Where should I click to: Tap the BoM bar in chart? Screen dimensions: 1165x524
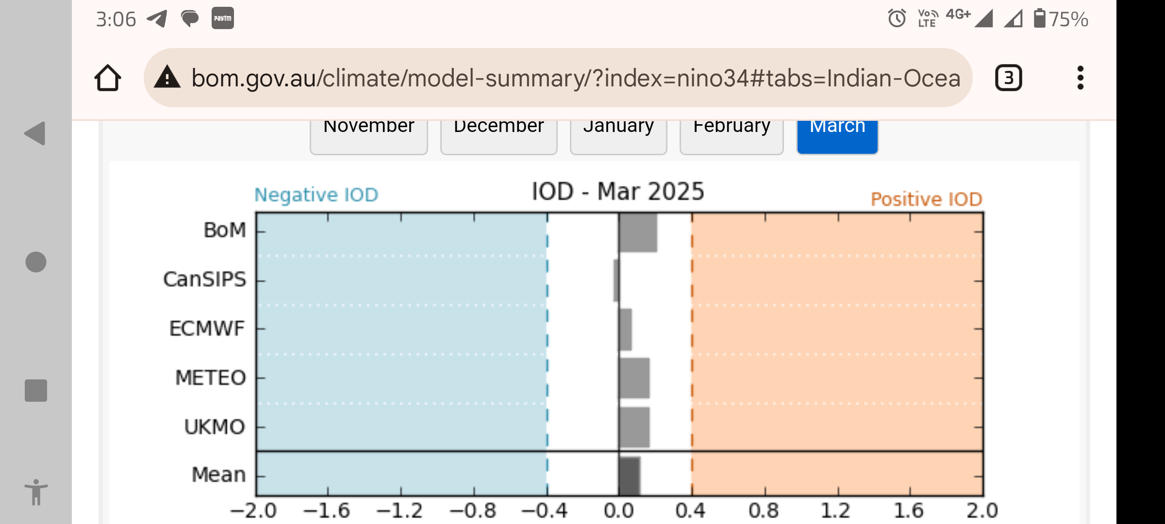pos(638,232)
